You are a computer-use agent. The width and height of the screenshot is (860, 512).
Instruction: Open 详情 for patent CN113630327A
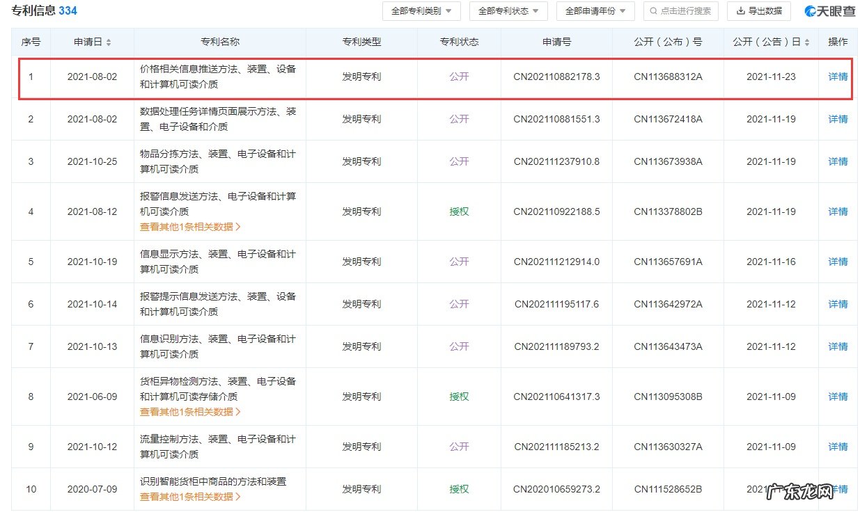tap(838, 447)
